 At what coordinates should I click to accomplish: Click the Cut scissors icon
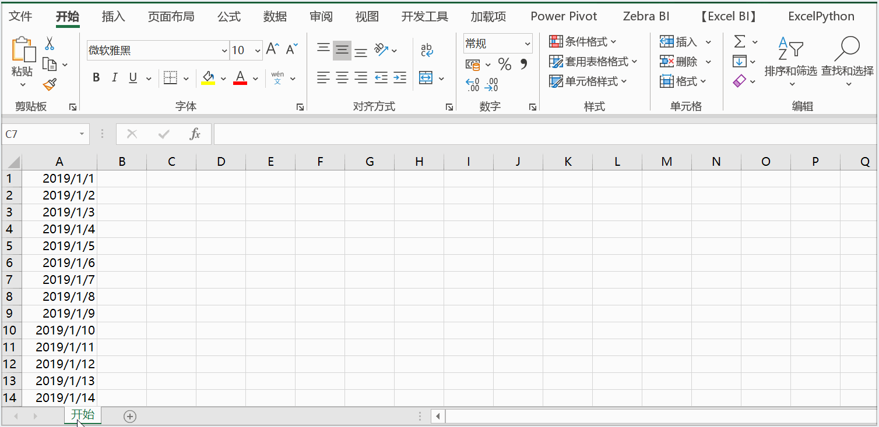click(50, 44)
